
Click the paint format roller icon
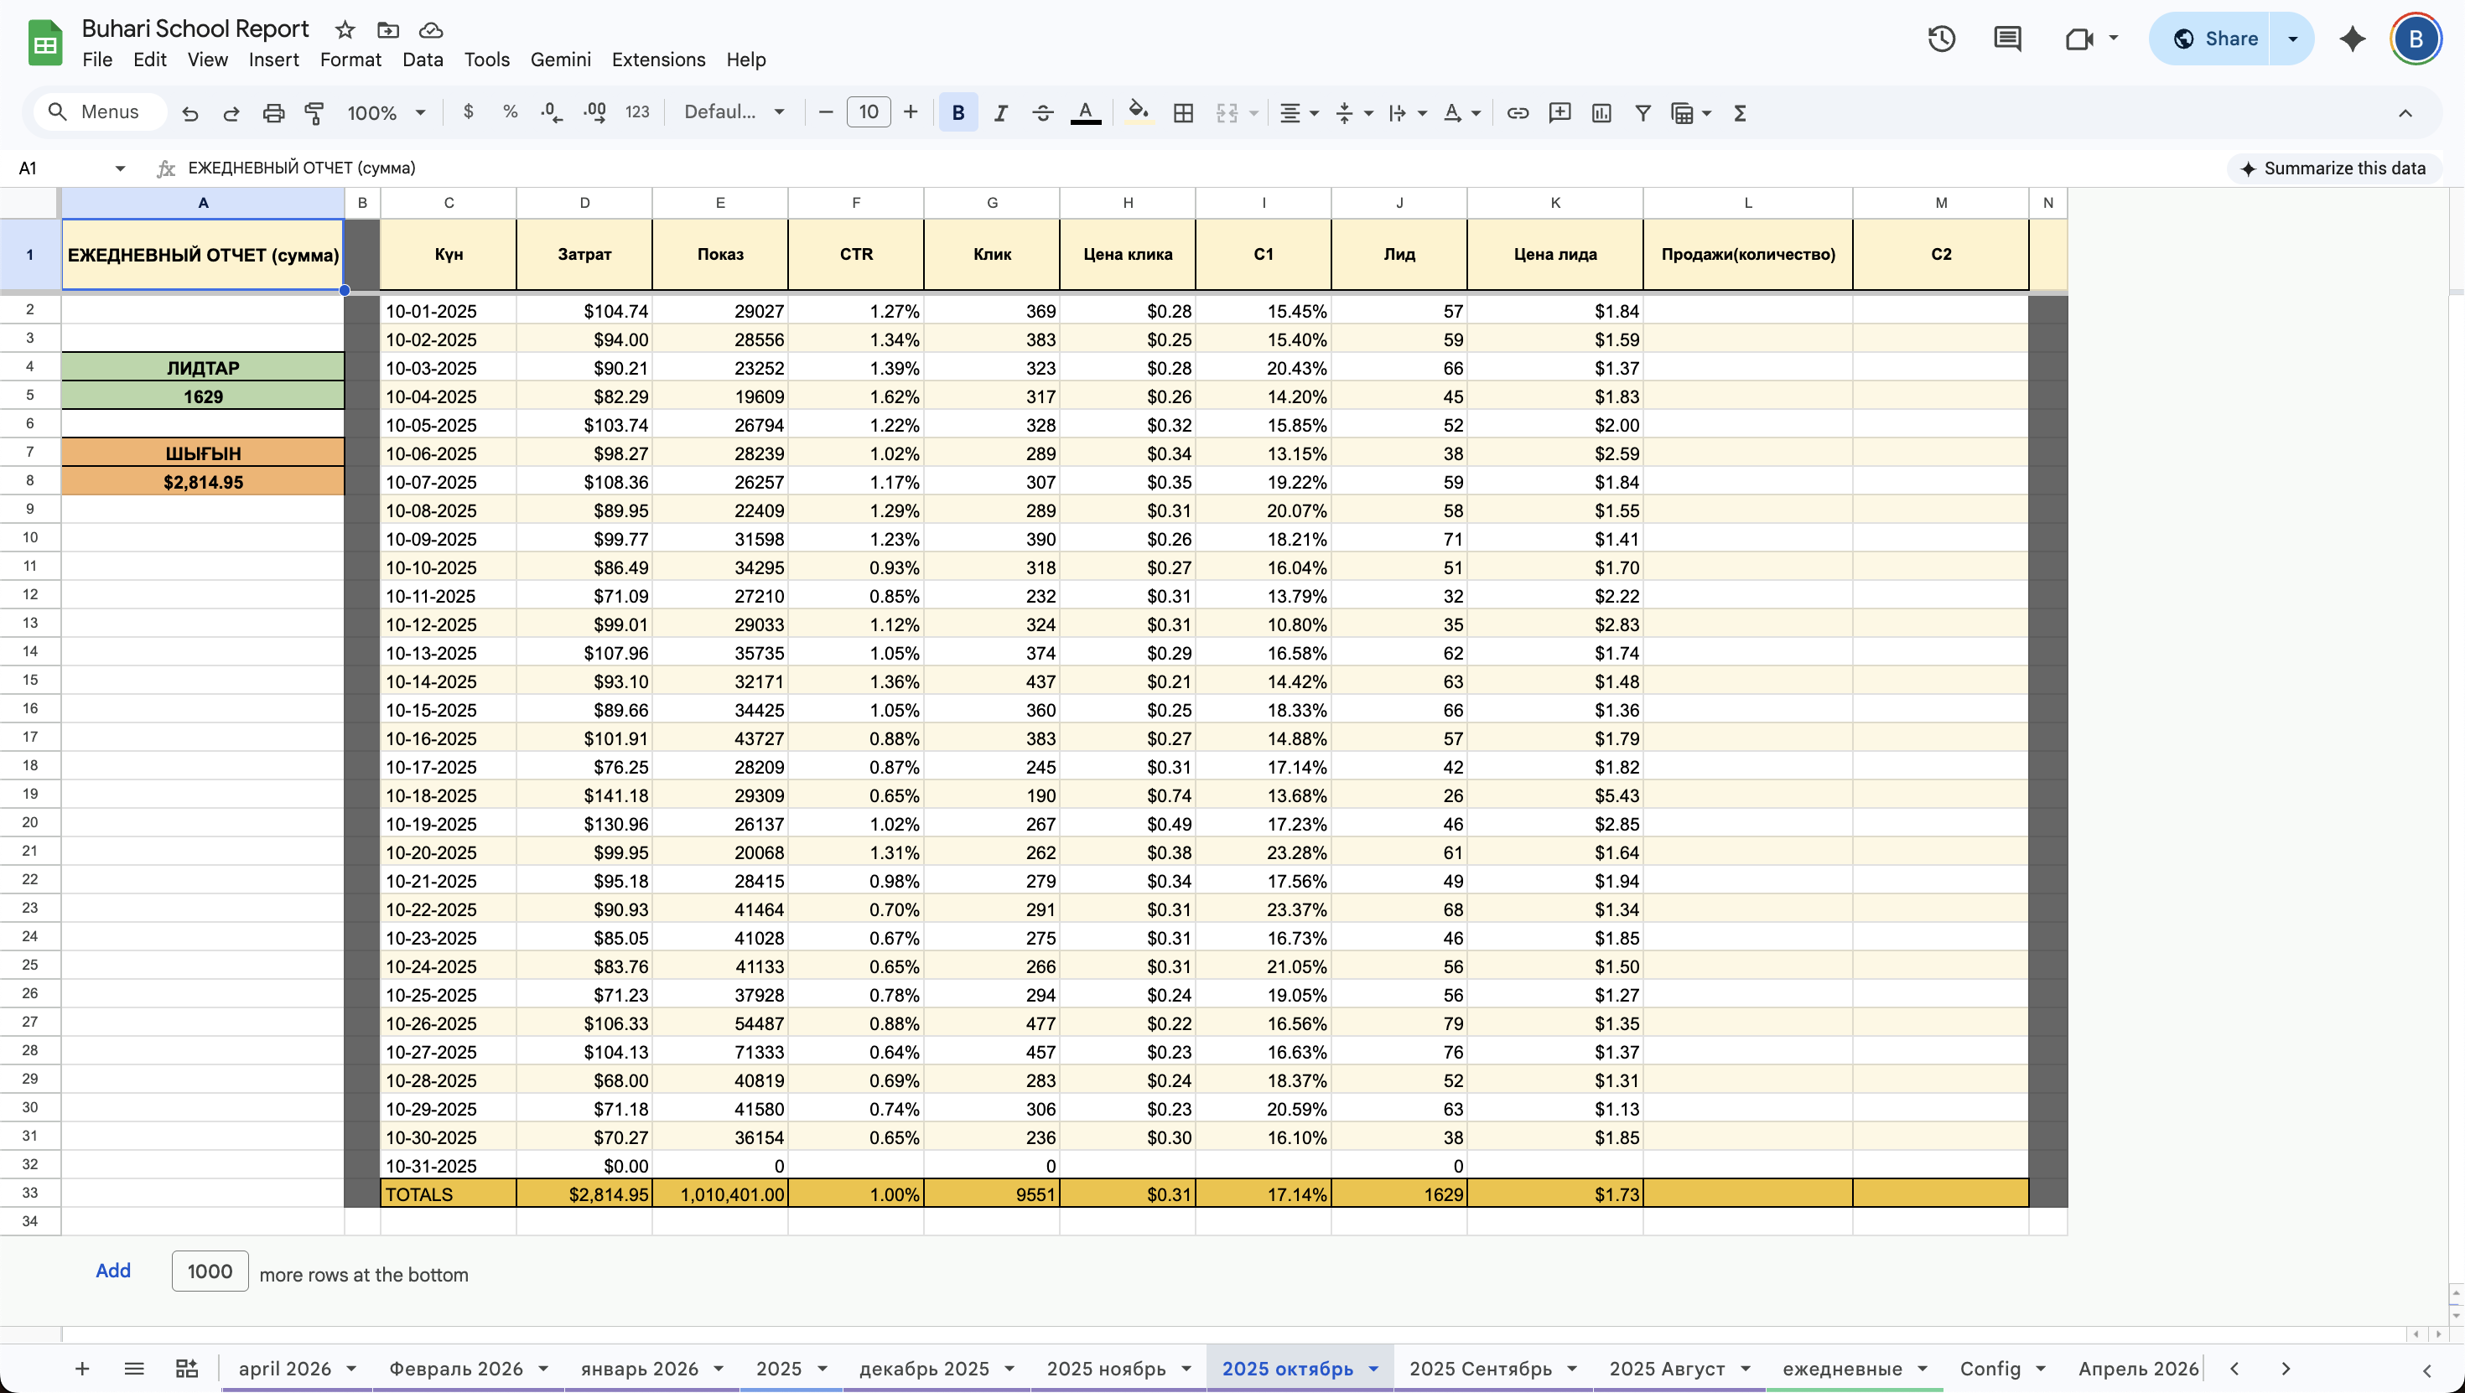(314, 113)
